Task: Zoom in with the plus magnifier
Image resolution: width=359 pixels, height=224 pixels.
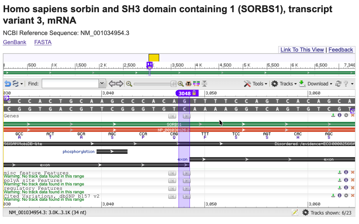Action: 180,84
